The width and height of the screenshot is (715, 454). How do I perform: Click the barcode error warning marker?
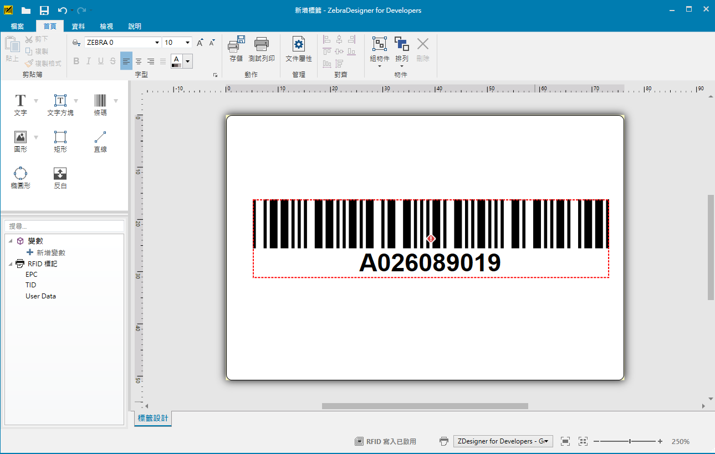431,239
